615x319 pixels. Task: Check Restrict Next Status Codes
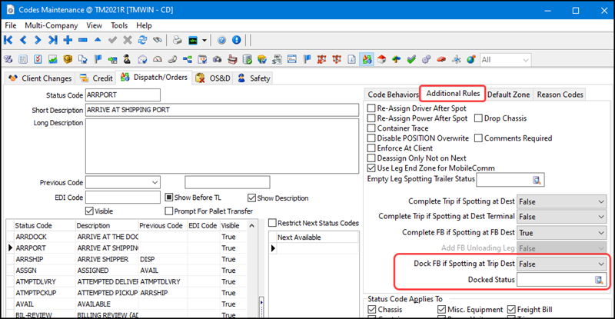point(272,223)
